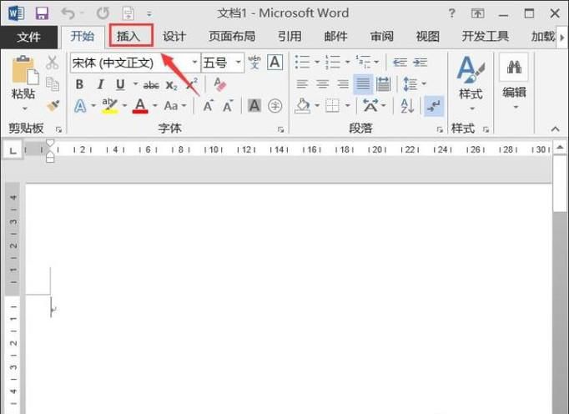
Task: Click the Word application logo icon
Action: 16,13
